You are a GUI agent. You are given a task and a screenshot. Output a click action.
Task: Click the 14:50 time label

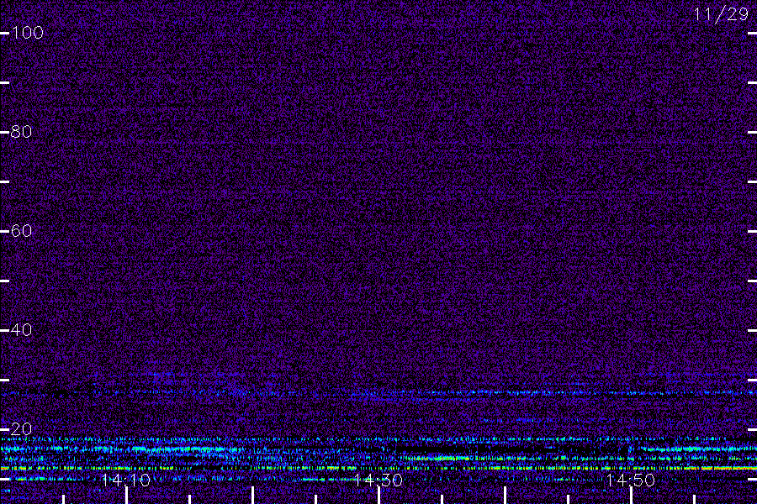631,480
